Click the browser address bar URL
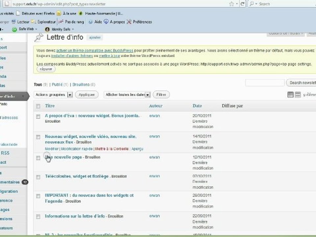The image size is (316, 237). [59, 4]
